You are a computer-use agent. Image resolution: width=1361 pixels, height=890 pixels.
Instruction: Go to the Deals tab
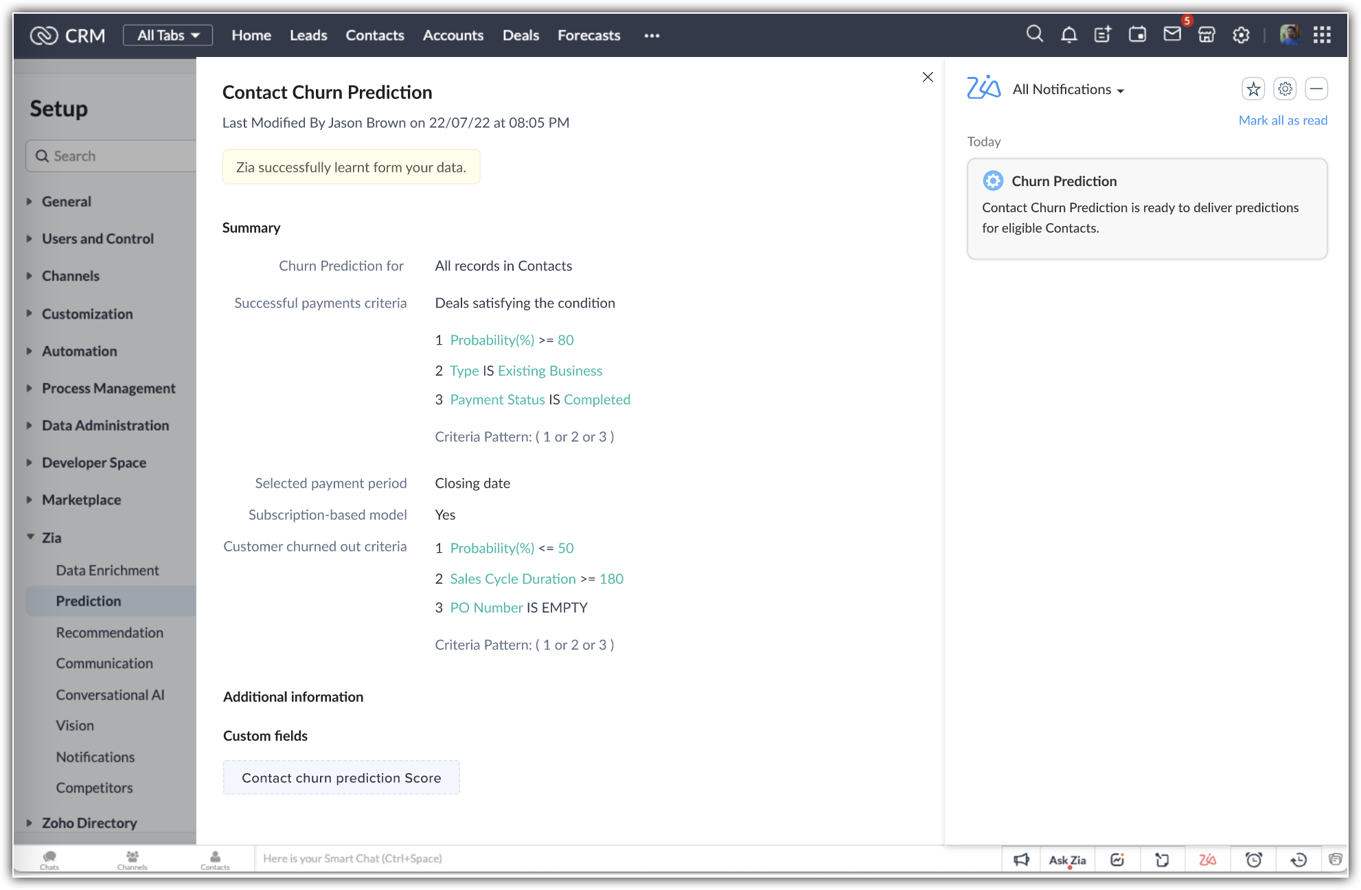click(x=521, y=35)
